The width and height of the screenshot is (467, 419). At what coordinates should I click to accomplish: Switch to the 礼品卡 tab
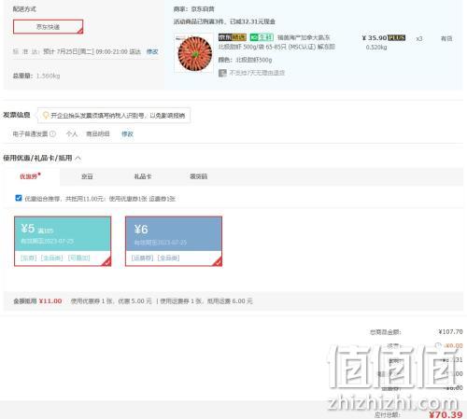143,176
